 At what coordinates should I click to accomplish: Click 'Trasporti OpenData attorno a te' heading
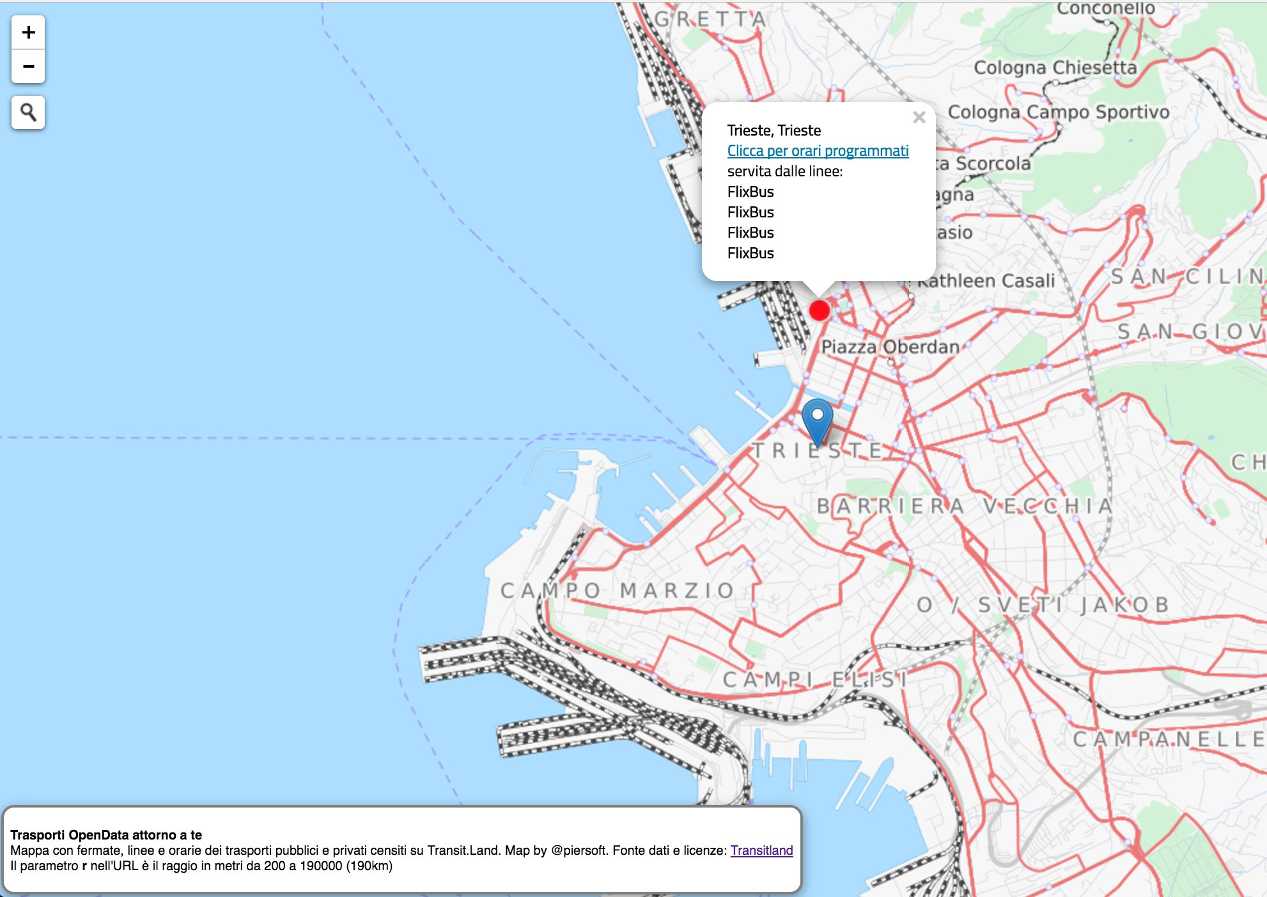point(106,834)
